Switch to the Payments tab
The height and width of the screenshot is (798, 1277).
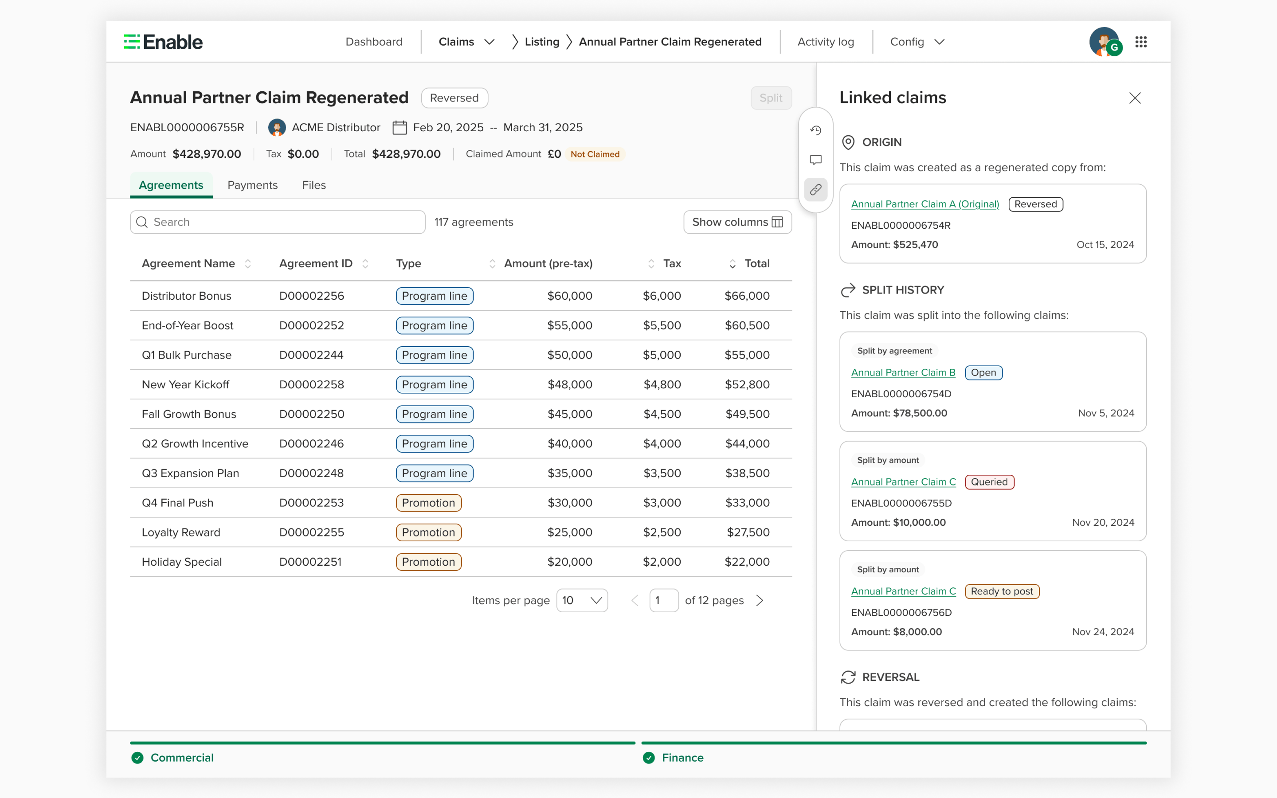[252, 185]
